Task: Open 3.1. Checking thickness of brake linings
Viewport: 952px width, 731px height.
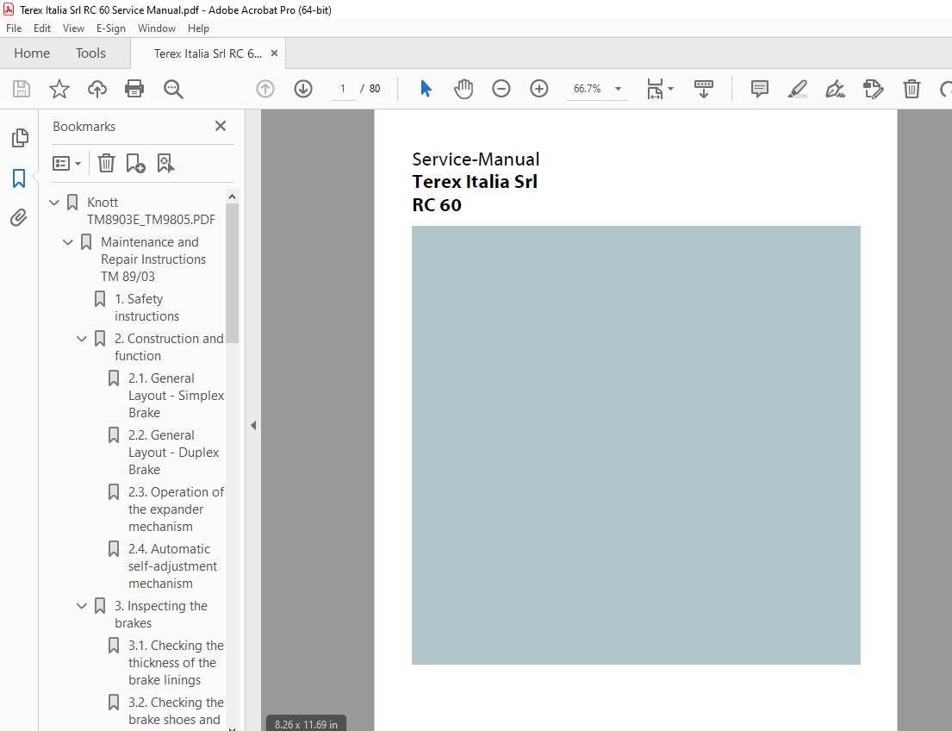Action: [176, 662]
